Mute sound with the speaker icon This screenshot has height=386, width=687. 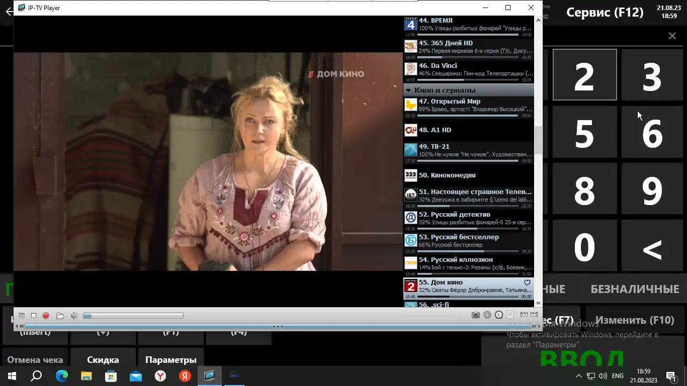pos(74,316)
